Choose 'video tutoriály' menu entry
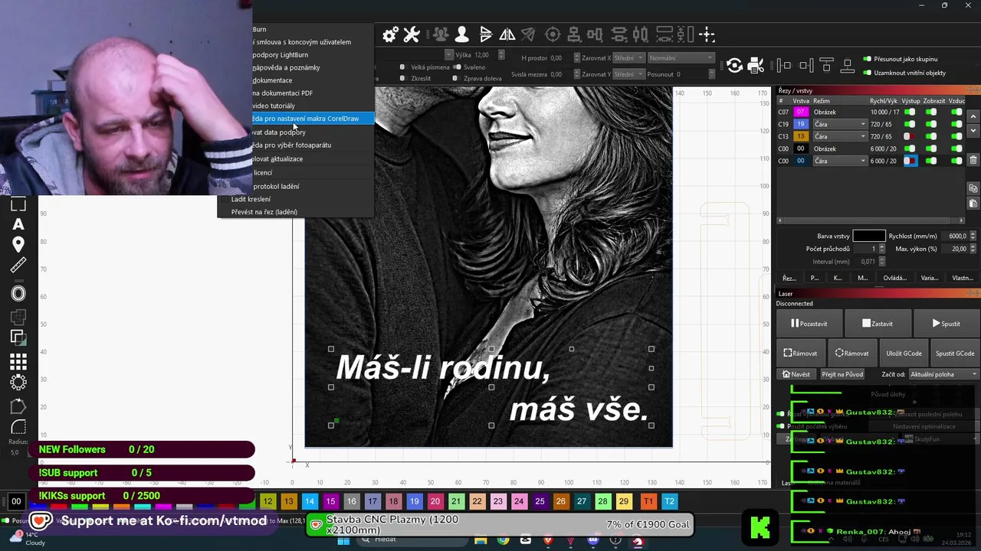This screenshot has width=981, height=551. 274,106
